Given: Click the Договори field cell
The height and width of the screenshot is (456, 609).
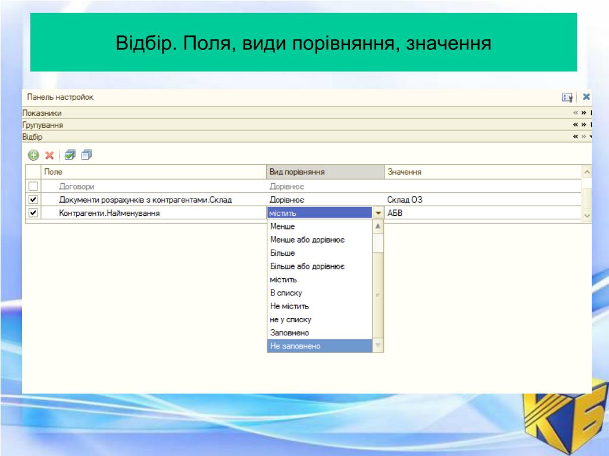Looking at the screenshot, I should click(154, 187).
